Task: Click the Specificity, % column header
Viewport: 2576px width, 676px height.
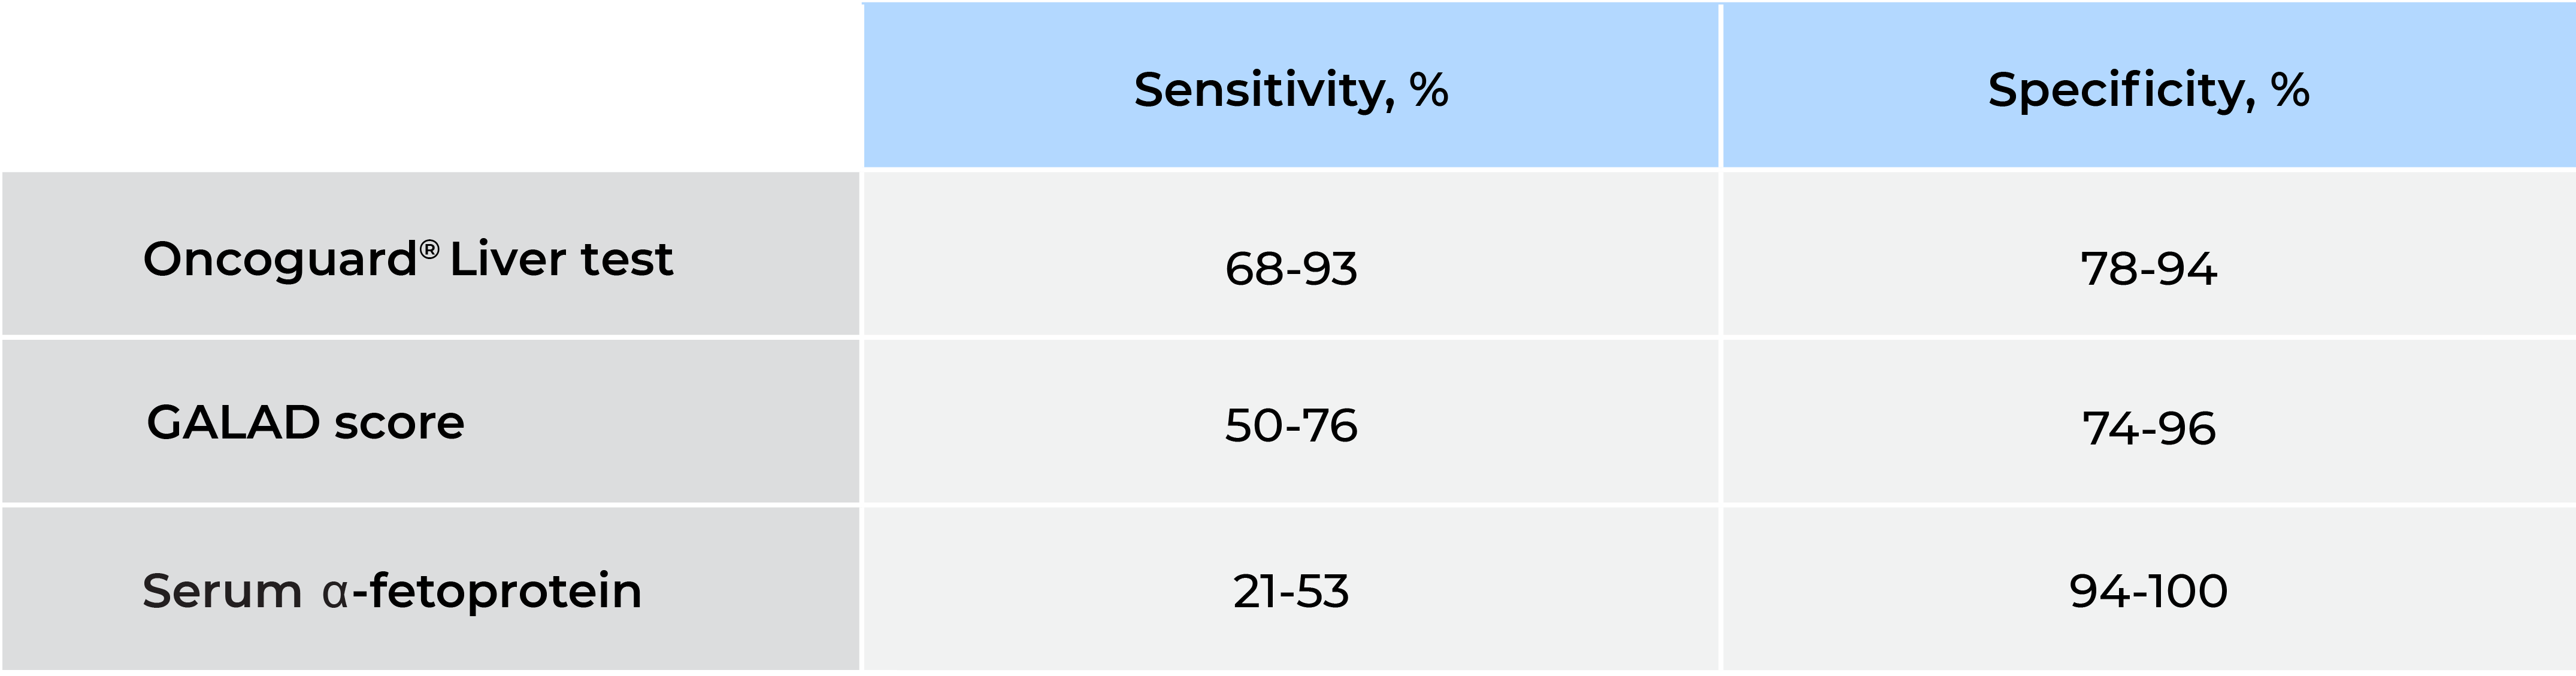Action: 2148,90
